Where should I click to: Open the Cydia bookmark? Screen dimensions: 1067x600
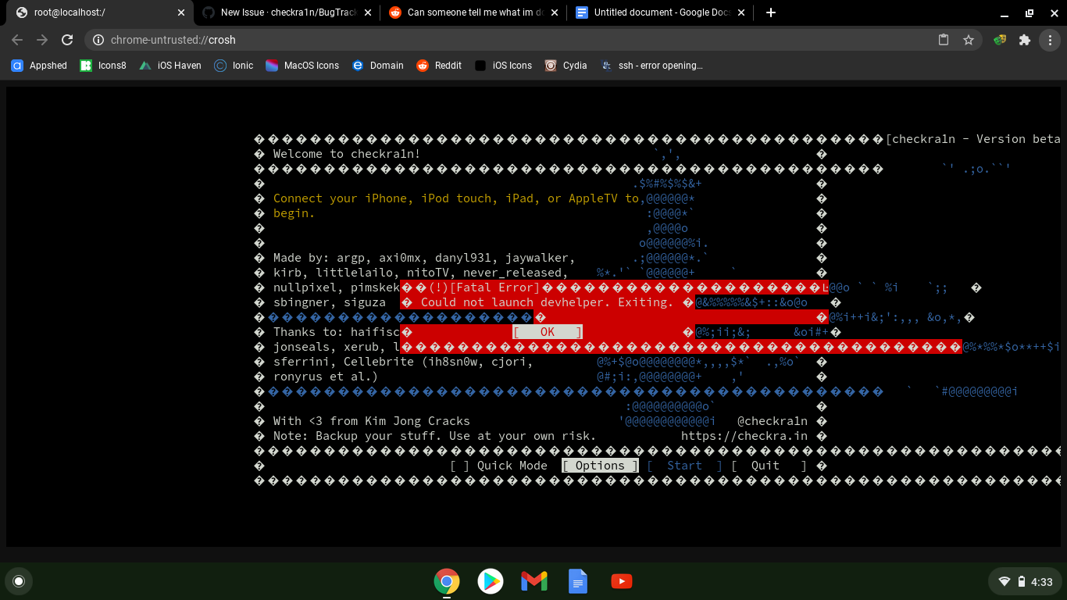pos(566,66)
